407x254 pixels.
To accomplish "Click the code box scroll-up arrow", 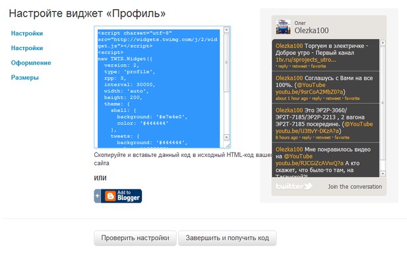I will [226, 30].
